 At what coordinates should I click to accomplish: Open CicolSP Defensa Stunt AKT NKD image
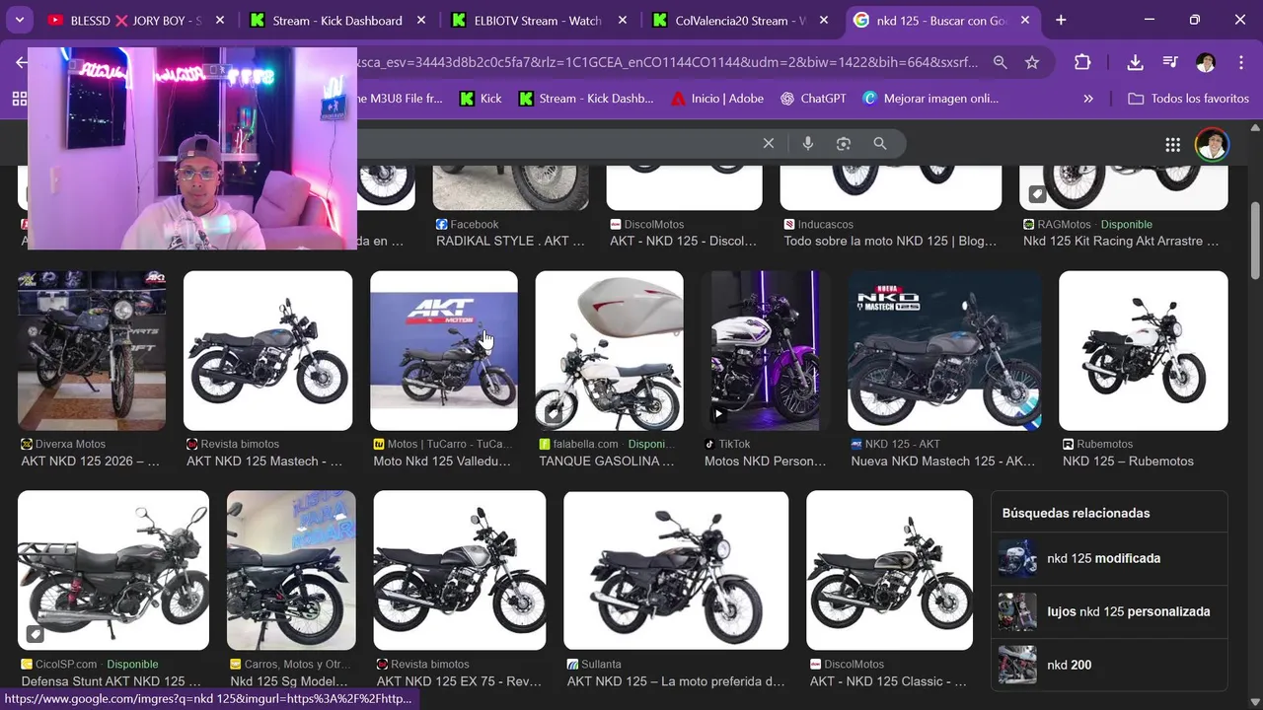tap(113, 571)
